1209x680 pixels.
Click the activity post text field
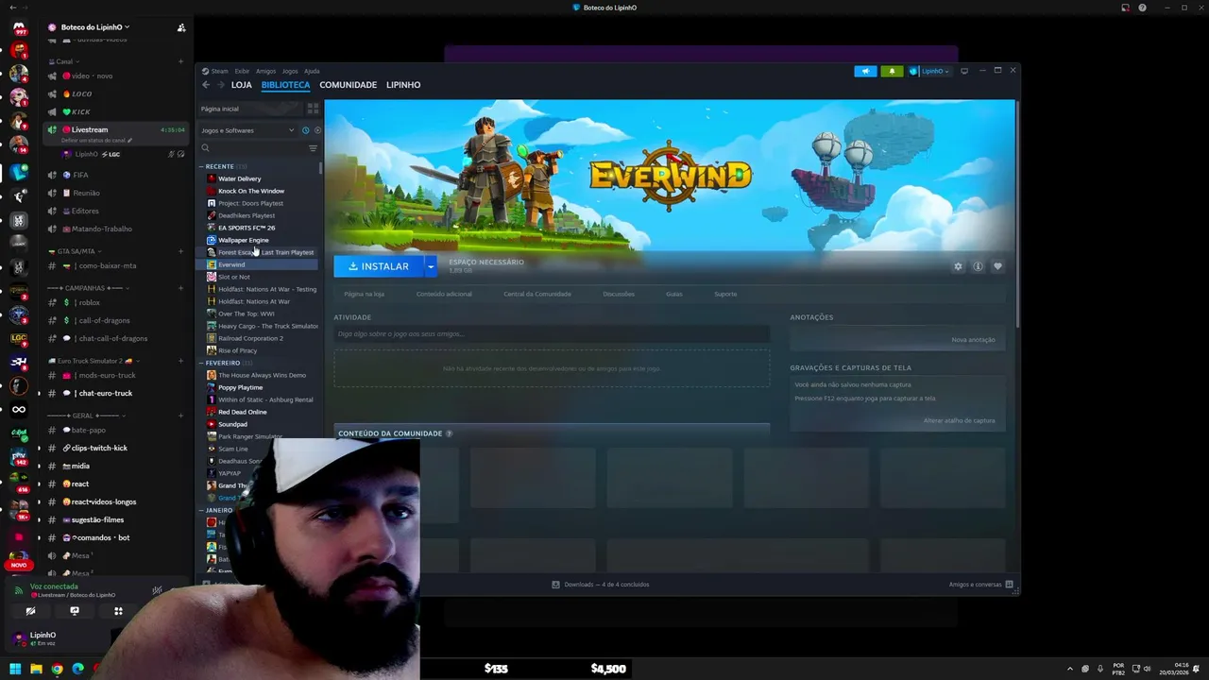pos(552,334)
